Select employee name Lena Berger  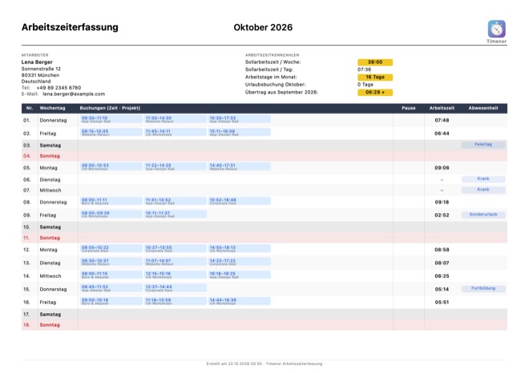(x=37, y=62)
